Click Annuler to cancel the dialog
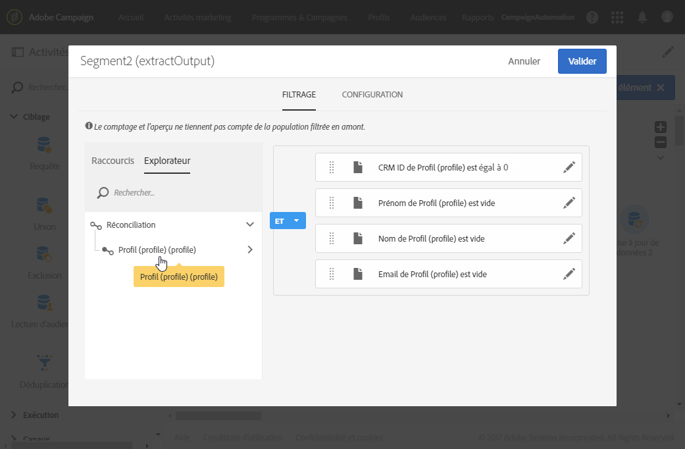The width and height of the screenshot is (685, 449). tap(524, 61)
